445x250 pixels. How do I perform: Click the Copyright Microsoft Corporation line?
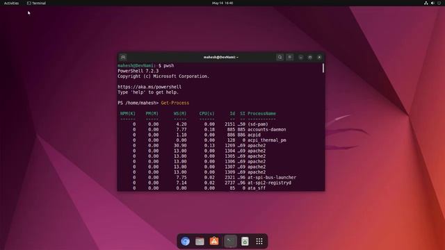point(163,76)
